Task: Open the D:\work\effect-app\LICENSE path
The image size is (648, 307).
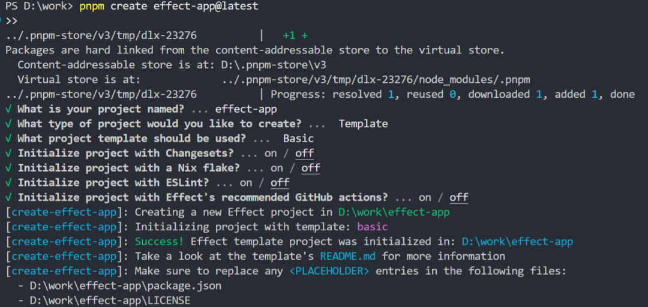Action: (x=110, y=300)
